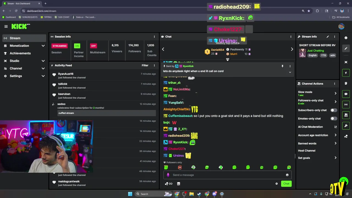Viewport: 352px width, 198px height.
Task: Click the wrench sidebar icon
Action: coord(346,126)
